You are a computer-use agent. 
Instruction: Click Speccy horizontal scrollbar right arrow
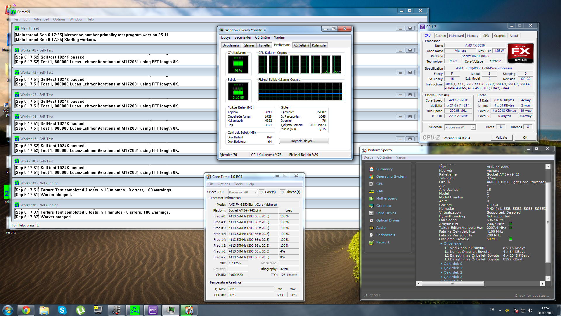point(543,284)
